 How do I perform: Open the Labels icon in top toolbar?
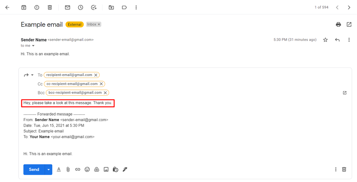pos(124,8)
